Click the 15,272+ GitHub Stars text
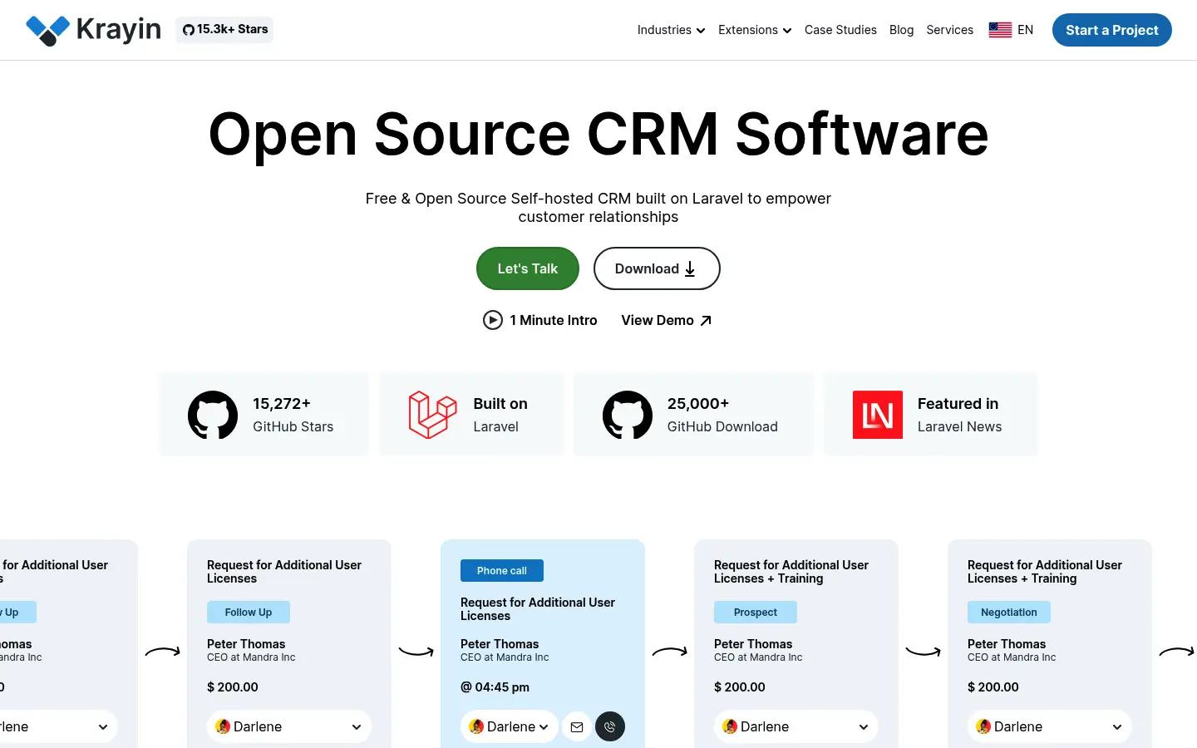Screen dimensions: 1197x748 (x=293, y=415)
